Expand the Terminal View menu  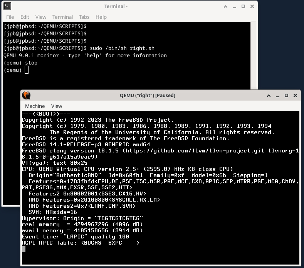coord(41,17)
